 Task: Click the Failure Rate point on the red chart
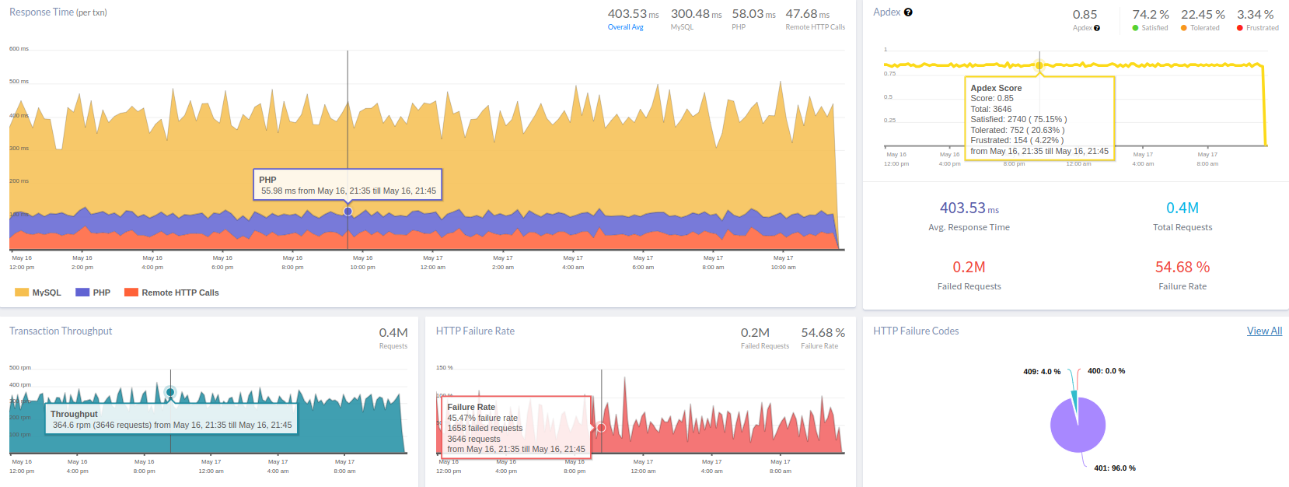point(601,428)
